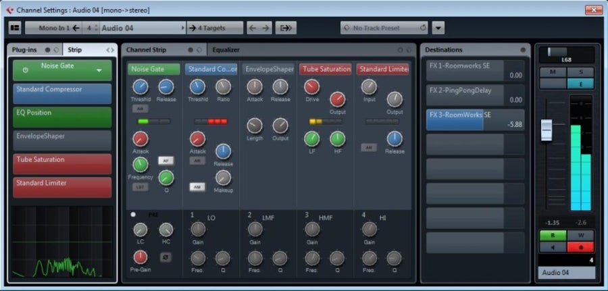The height and width of the screenshot is (291, 608).
Task: Go to the next channel arrow
Action: click(x=265, y=28)
